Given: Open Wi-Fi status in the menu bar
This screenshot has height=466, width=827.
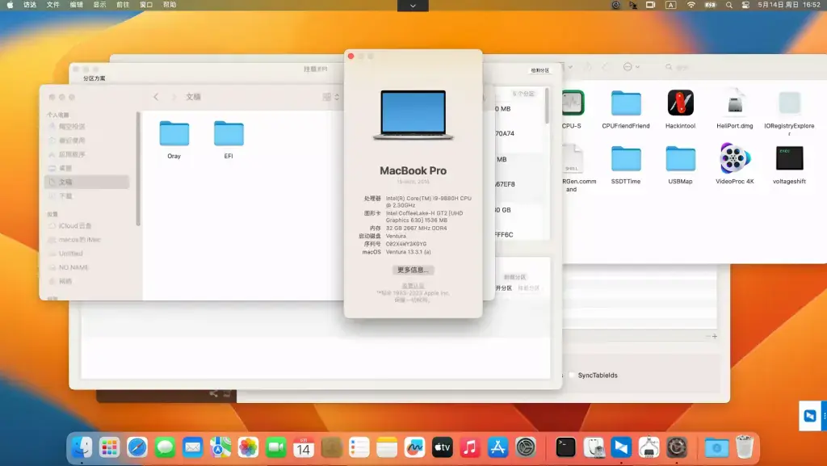Looking at the screenshot, I should coord(691,5).
